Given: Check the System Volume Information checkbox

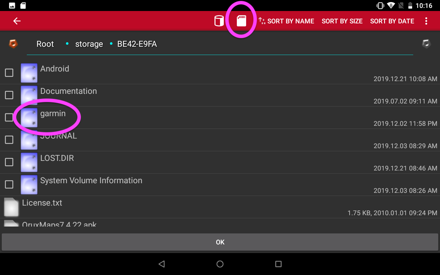Looking at the screenshot, I should pos(9,185).
